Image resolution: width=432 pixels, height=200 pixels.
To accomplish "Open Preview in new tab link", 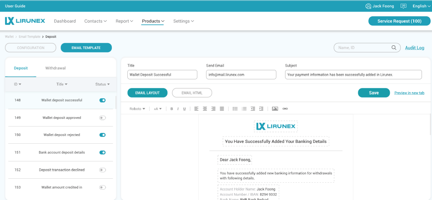I will tap(409, 93).
